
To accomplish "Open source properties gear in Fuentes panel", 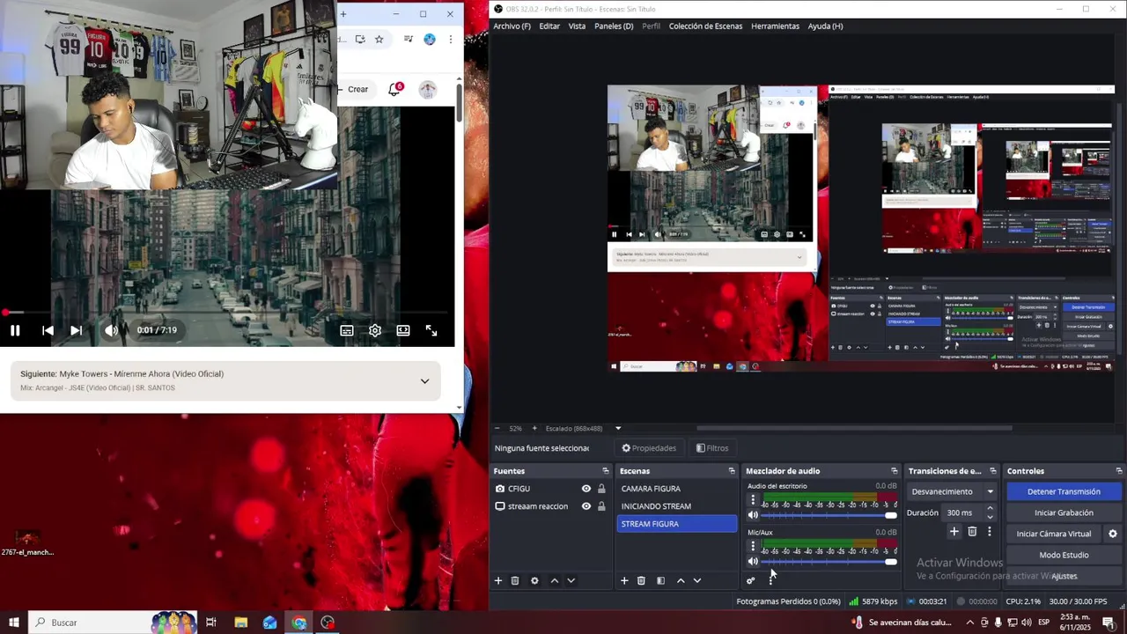I will tap(534, 581).
